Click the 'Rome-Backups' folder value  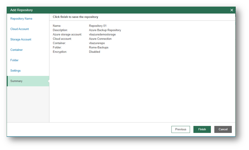[98, 47]
